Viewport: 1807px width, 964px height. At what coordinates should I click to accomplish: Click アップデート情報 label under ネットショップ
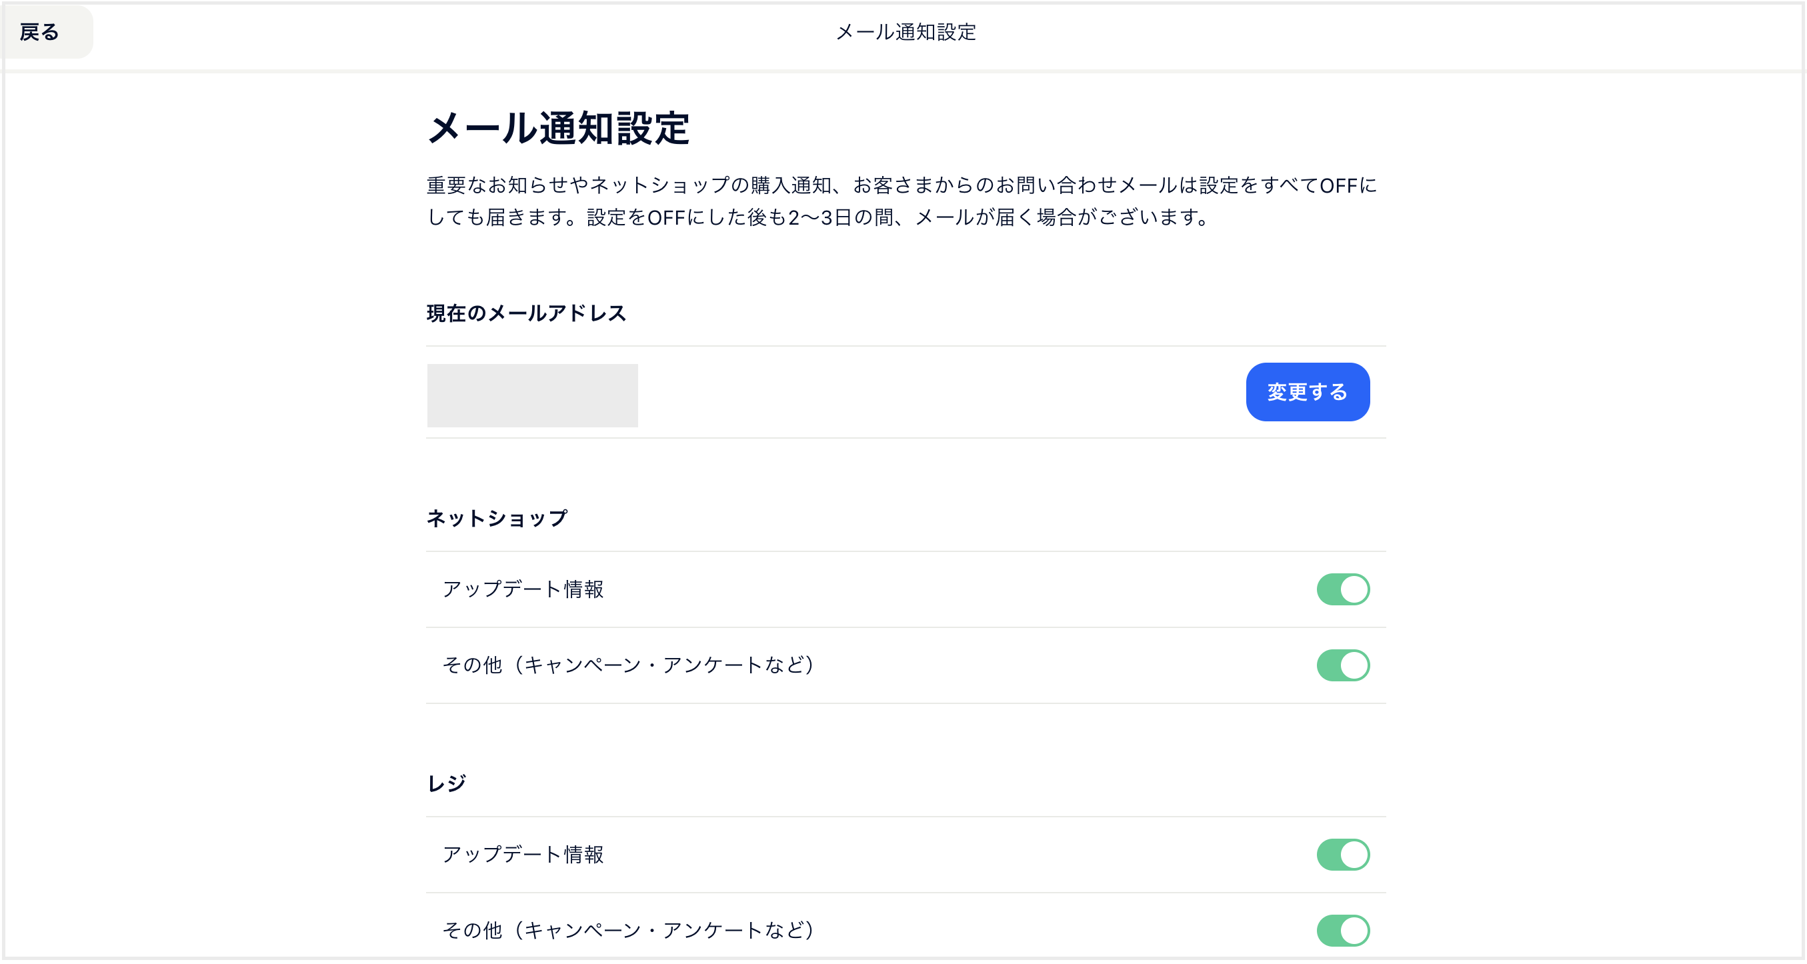pos(523,589)
